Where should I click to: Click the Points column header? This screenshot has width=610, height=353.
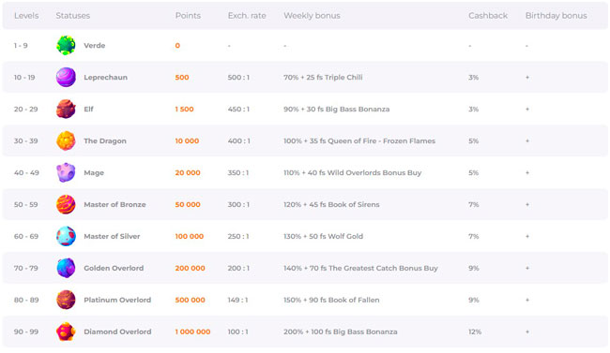[188, 16]
